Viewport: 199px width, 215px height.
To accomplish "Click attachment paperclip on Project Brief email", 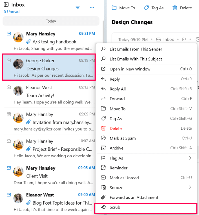I will 28,149.
